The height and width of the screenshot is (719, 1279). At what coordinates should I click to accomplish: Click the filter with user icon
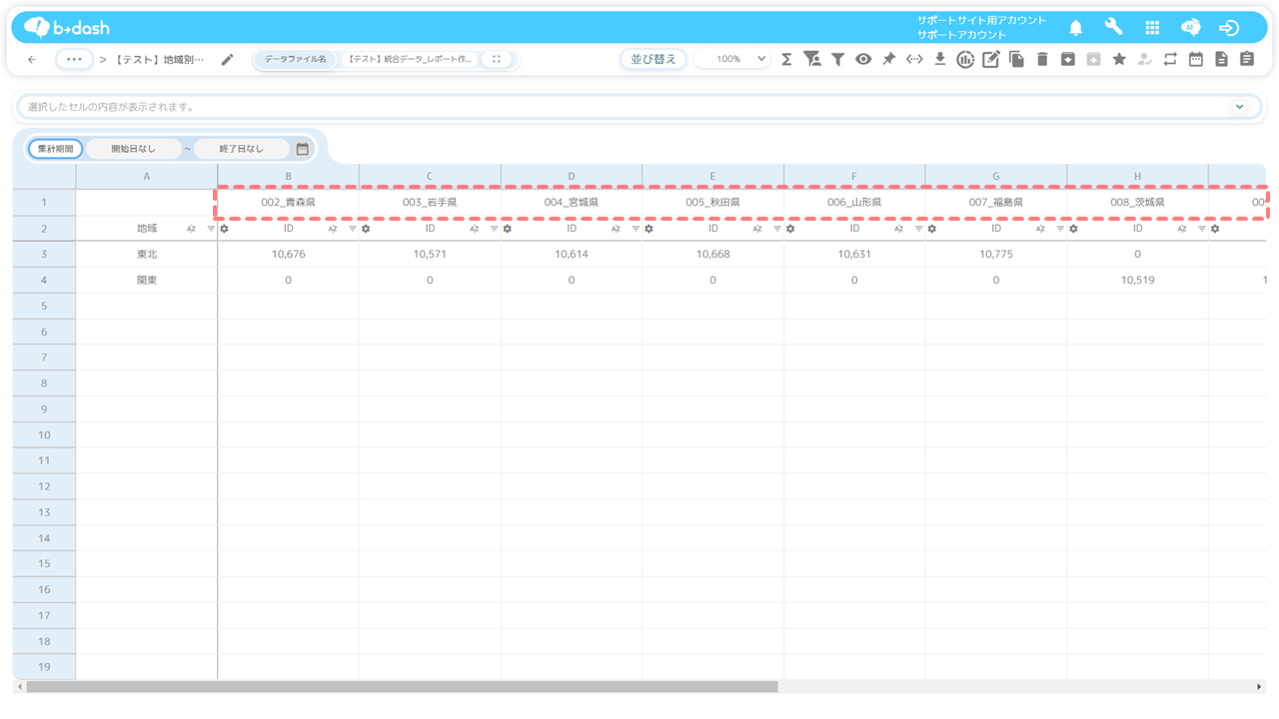coord(812,60)
